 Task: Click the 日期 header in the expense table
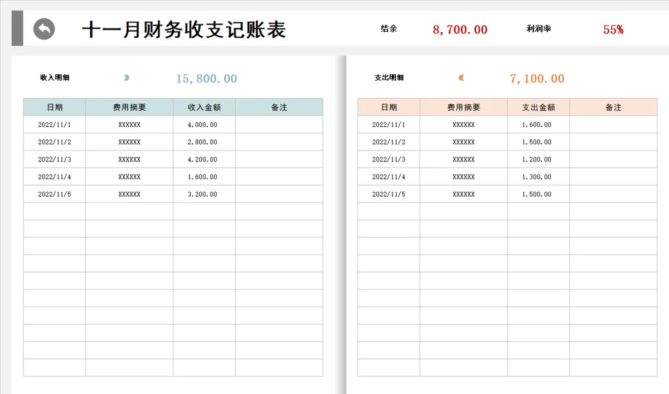point(389,107)
